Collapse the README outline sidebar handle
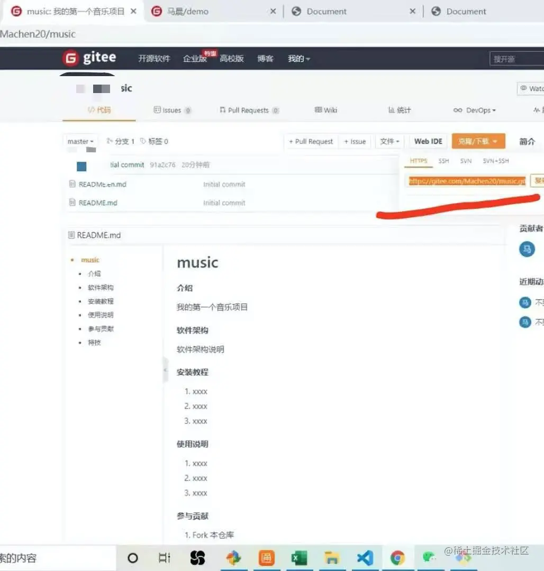The width and height of the screenshot is (544, 571). pyautogui.click(x=166, y=370)
